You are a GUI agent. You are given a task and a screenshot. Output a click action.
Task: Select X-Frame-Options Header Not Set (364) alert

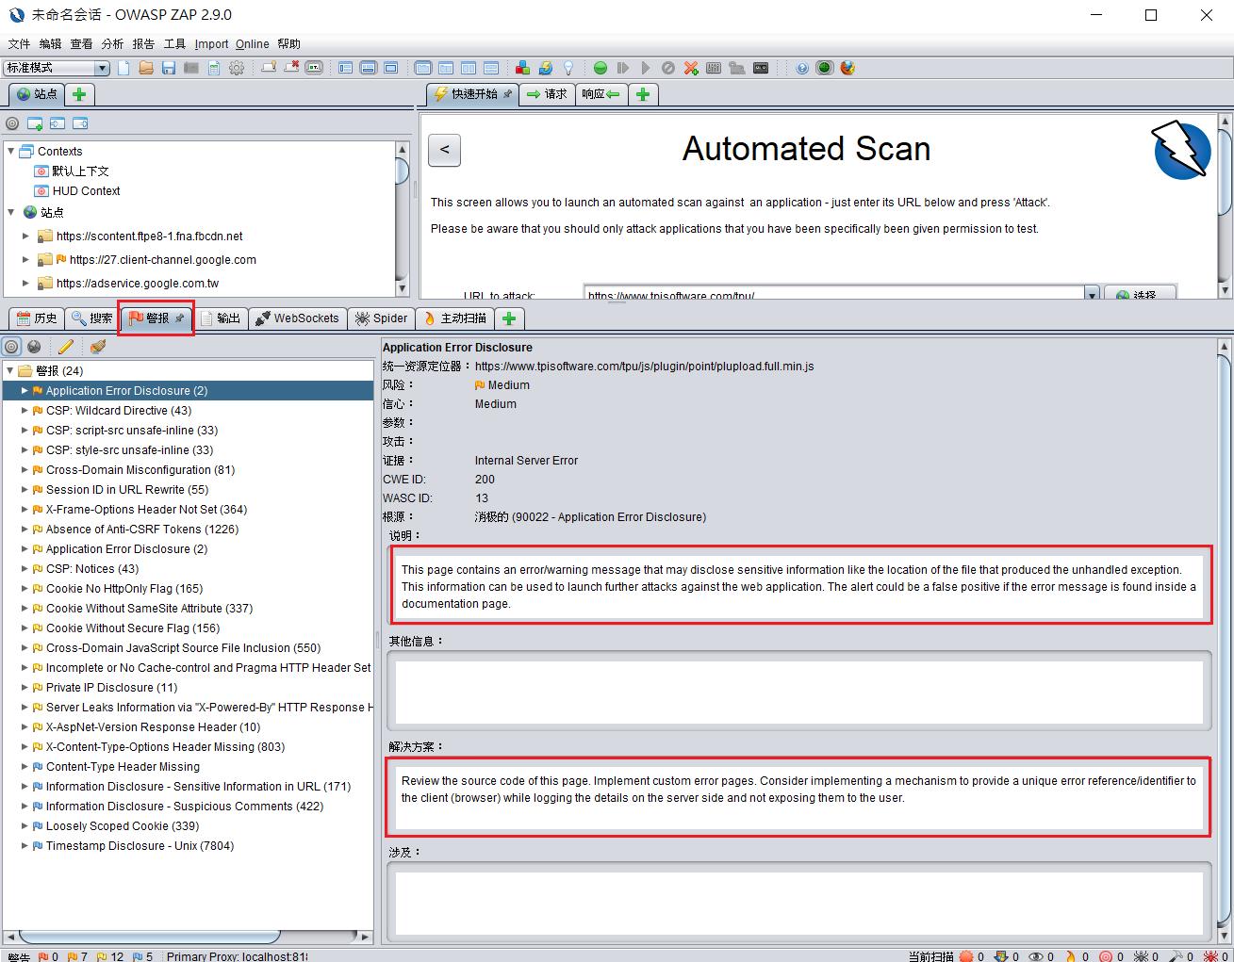[x=147, y=510]
